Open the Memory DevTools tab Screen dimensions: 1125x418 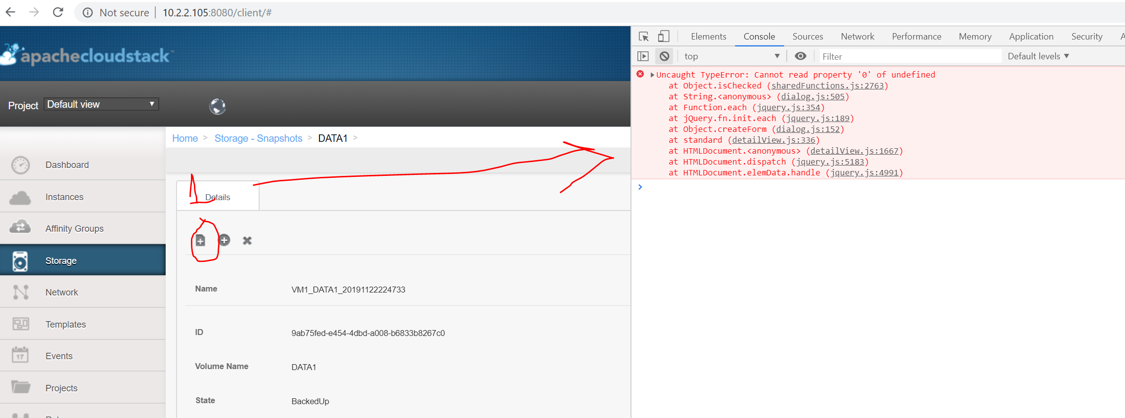click(975, 37)
